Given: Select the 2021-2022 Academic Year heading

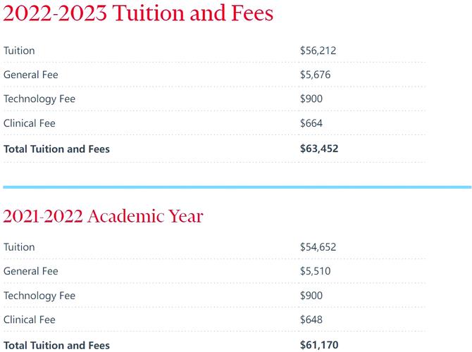Looking at the screenshot, I should click(104, 216).
